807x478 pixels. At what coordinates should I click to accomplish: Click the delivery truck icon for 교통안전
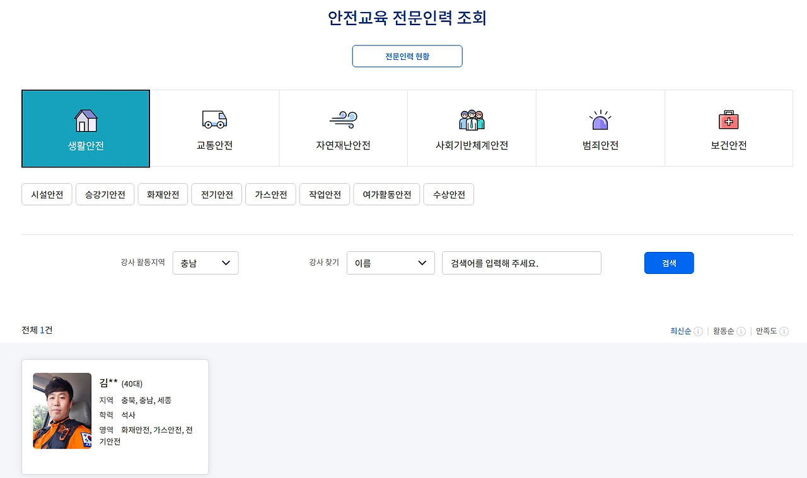click(x=214, y=120)
